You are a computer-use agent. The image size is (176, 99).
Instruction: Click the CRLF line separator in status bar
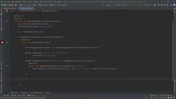tap(151, 98)
